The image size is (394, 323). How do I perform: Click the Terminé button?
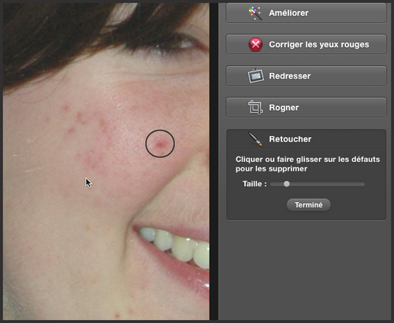pyautogui.click(x=308, y=204)
